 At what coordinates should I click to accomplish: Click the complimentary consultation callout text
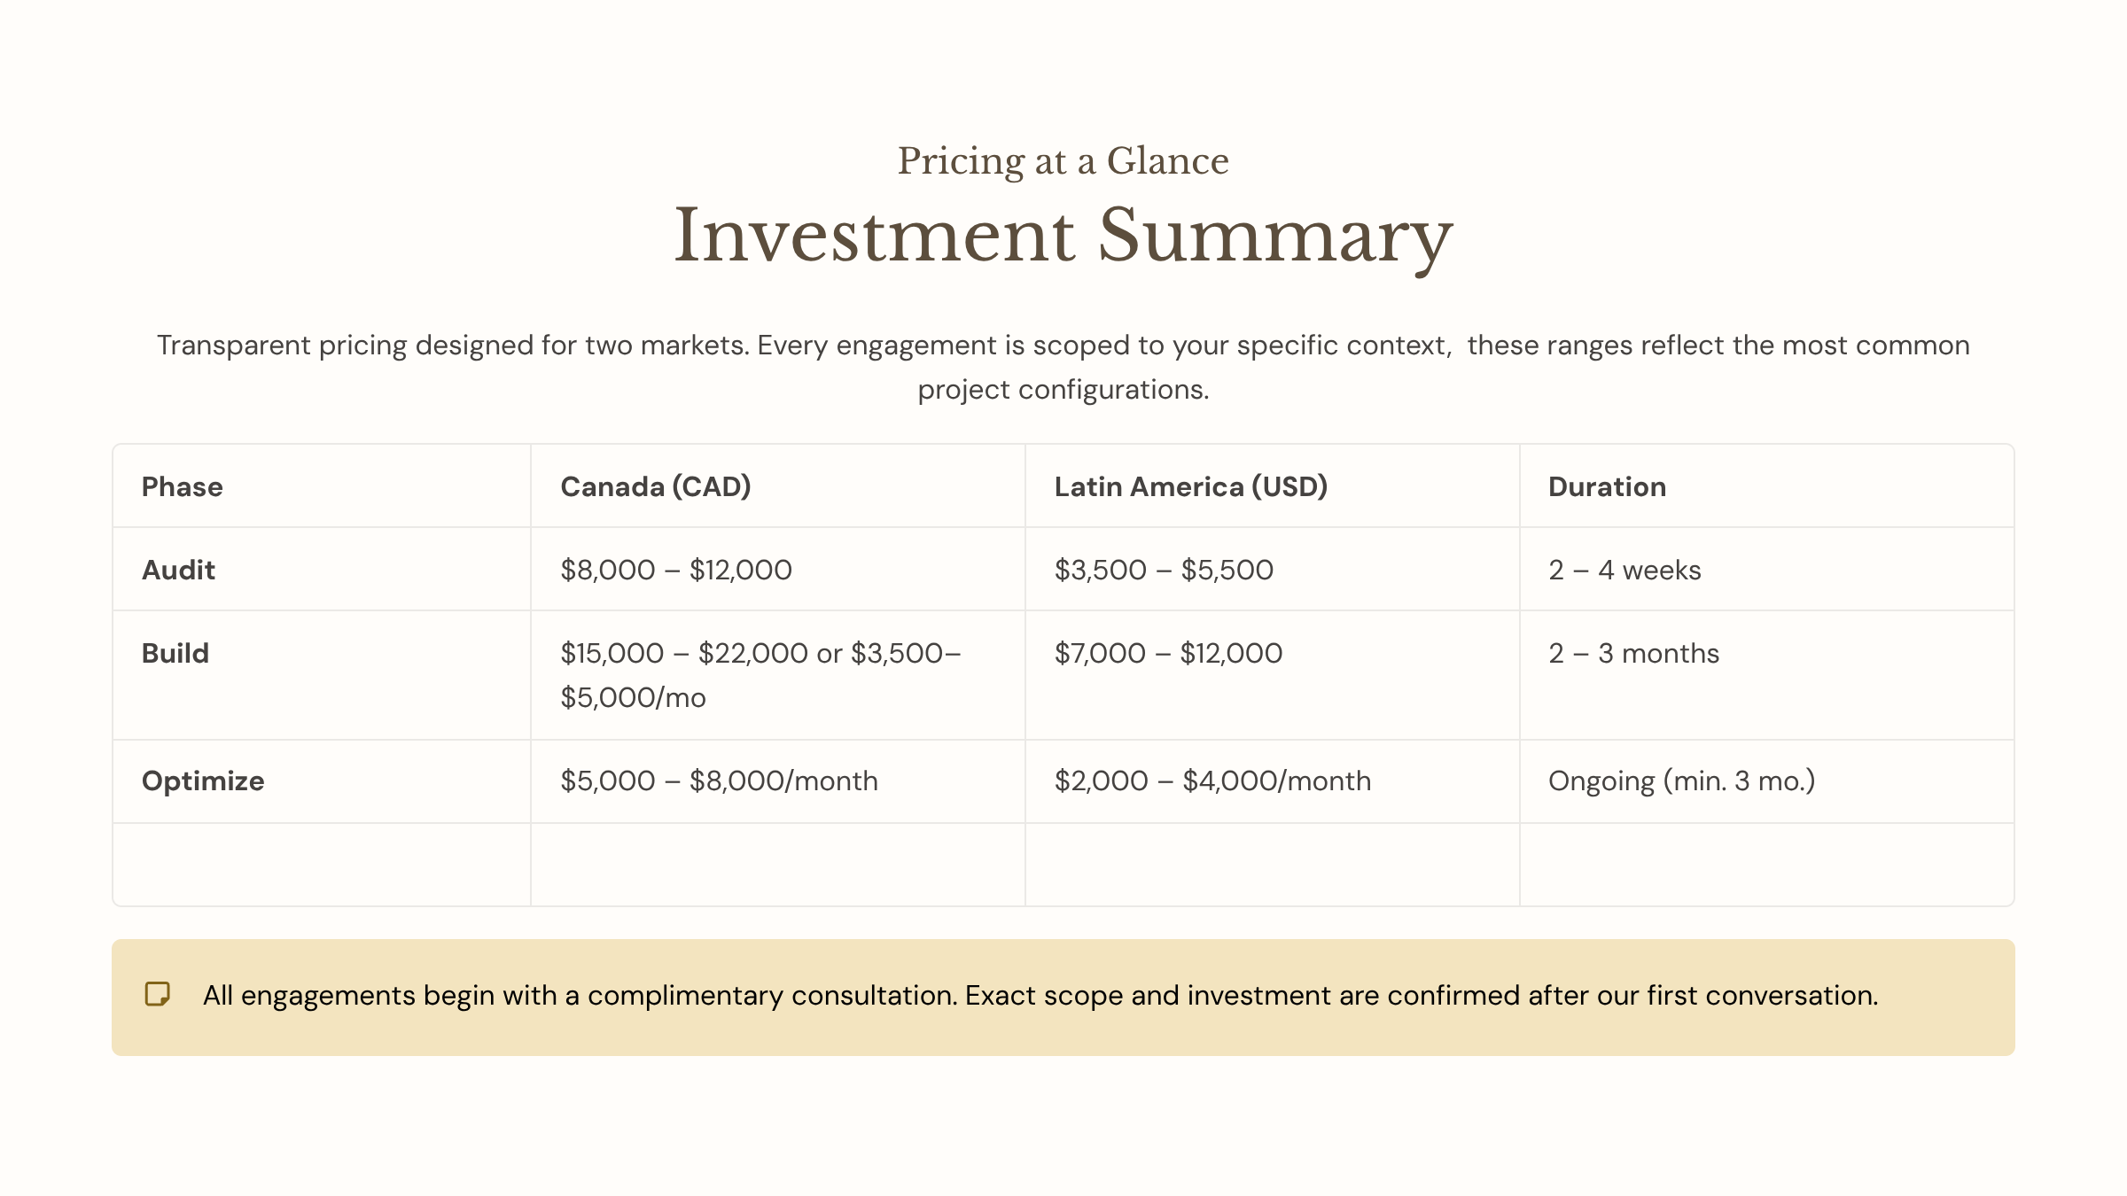pyautogui.click(x=1040, y=996)
